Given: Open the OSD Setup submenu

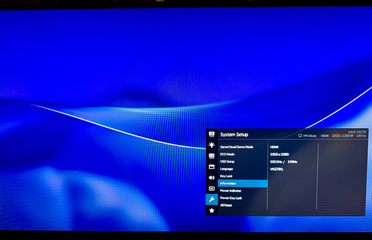Looking at the screenshot, I should 227,161.
